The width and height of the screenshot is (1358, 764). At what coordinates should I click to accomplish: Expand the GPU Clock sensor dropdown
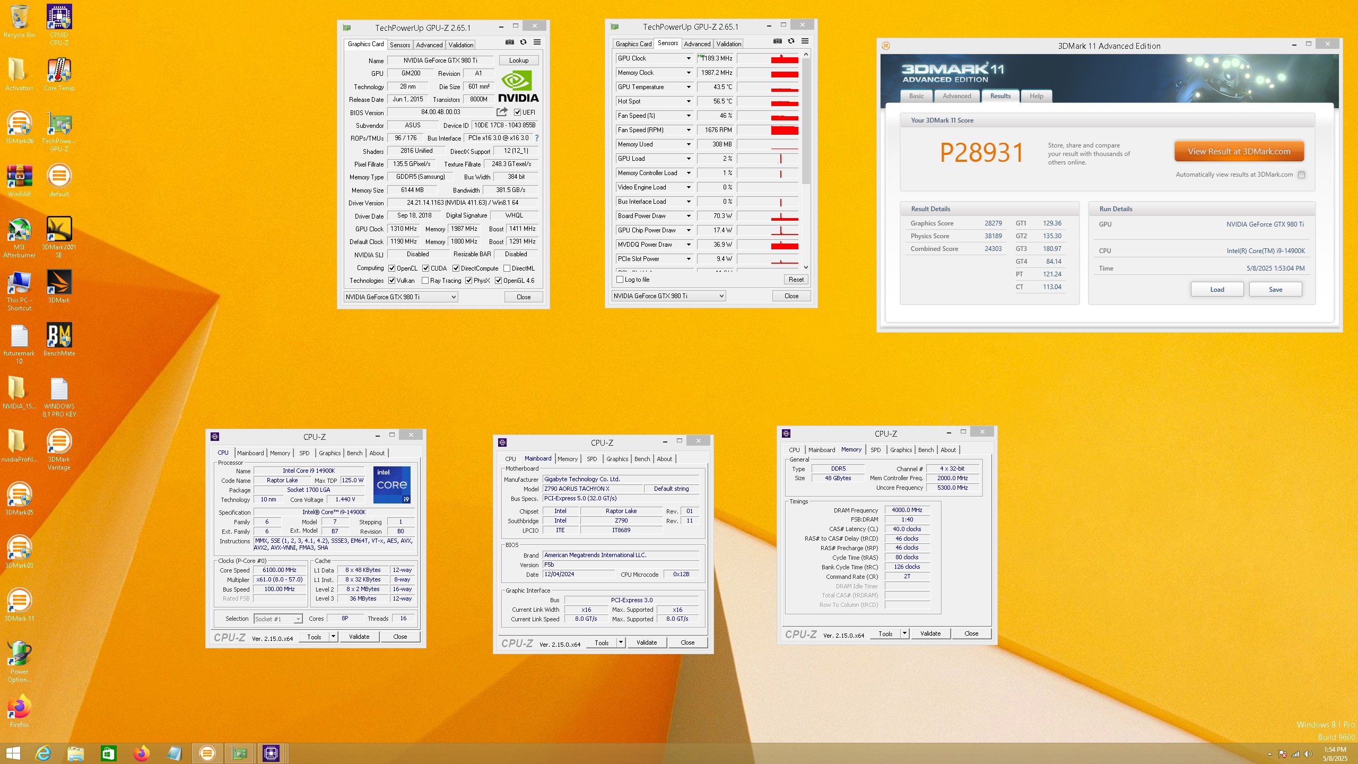[689, 58]
